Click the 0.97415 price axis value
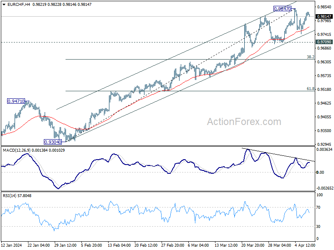 click(324, 35)
